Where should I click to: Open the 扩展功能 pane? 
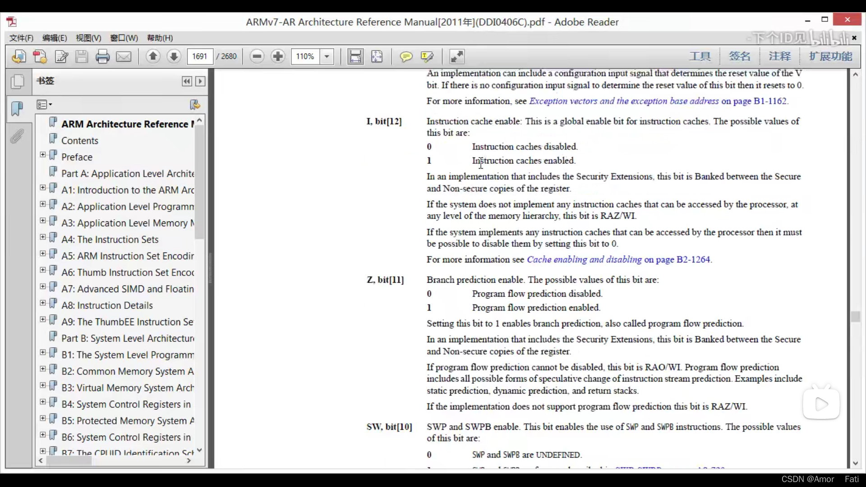click(x=831, y=56)
